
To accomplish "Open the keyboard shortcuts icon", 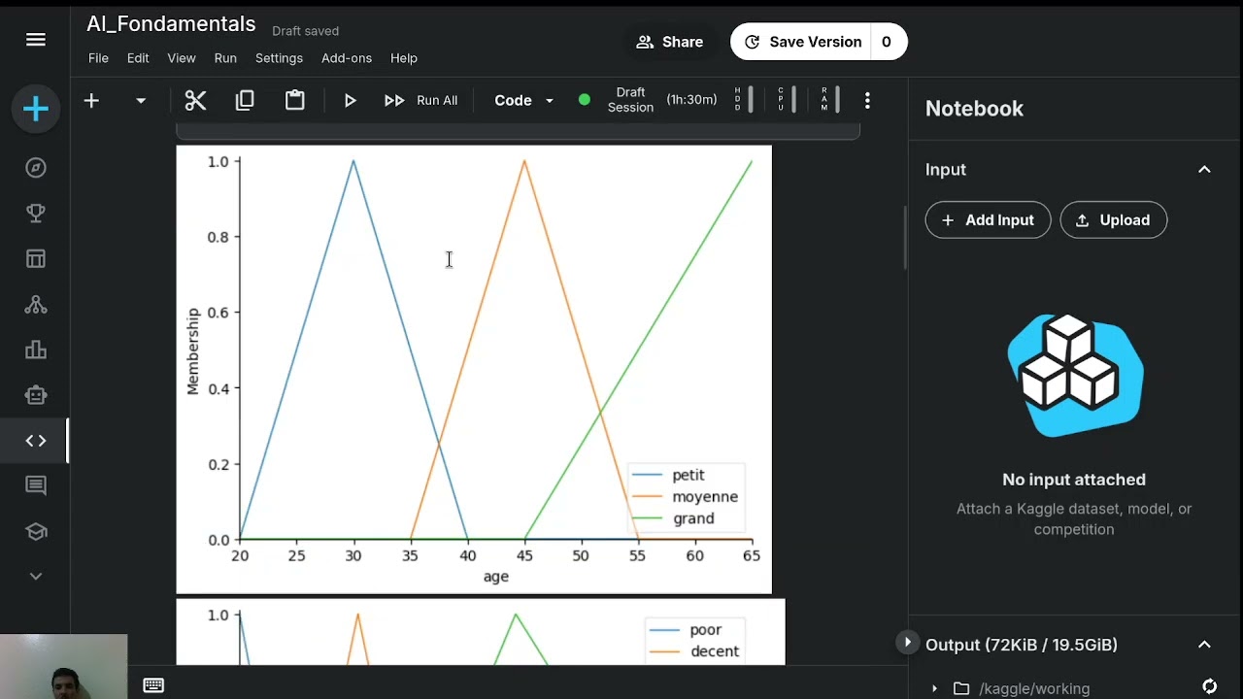I will (x=153, y=685).
